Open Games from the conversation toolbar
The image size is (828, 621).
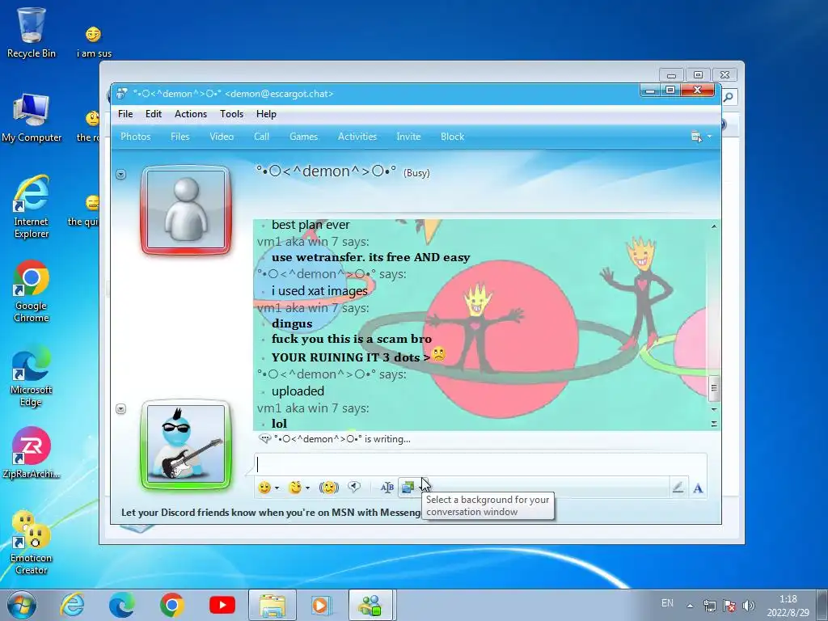tap(304, 137)
